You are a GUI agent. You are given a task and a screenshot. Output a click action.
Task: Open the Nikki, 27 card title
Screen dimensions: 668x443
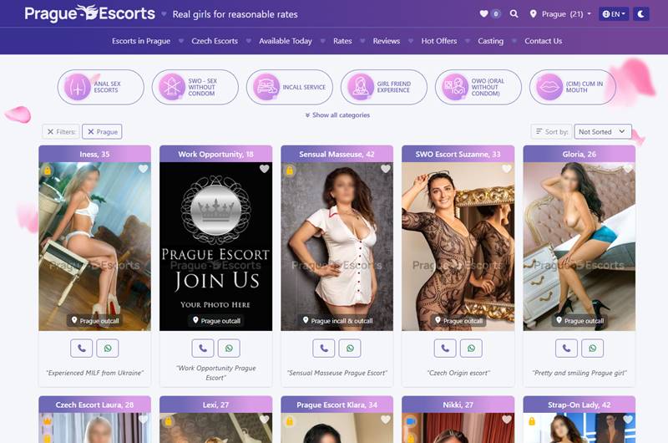point(458,405)
